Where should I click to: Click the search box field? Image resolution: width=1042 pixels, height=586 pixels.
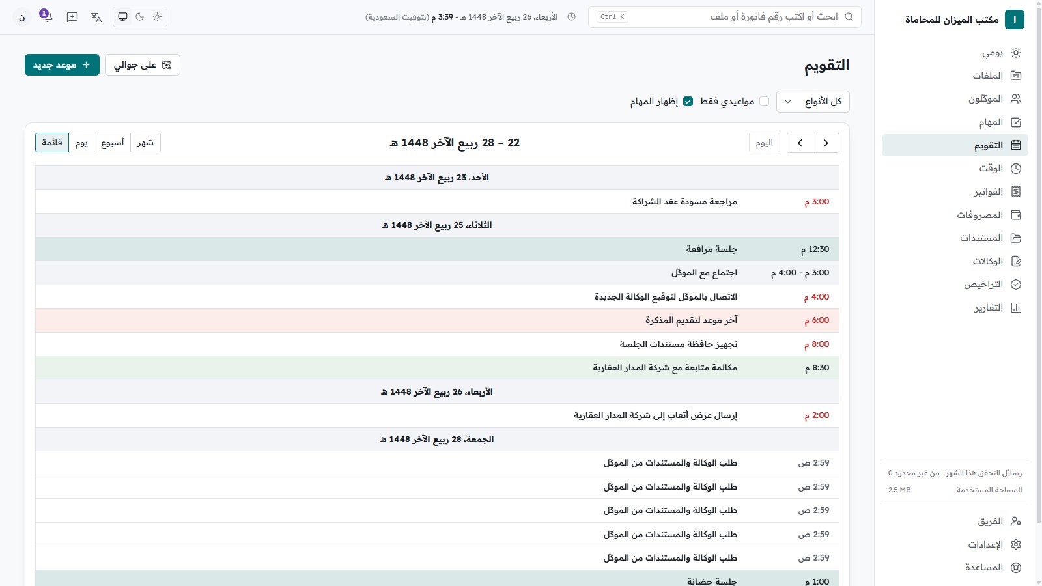click(724, 17)
